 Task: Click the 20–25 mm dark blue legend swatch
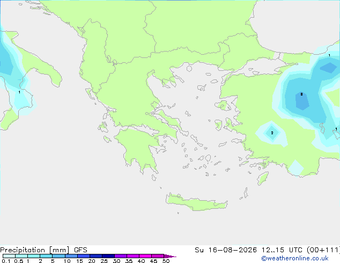click(x=96, y=256)
